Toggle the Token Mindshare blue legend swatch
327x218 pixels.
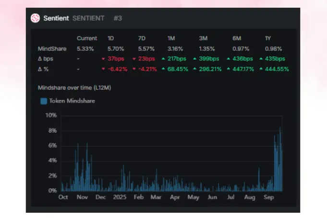point(44,101)
